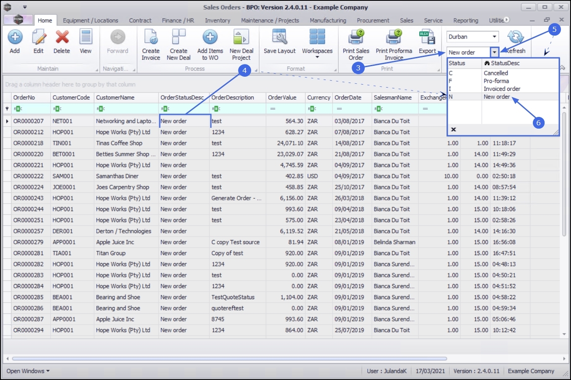Viewport: 571px width, 380px height.
Task: Click the OrderDescription filter row cell
Action: 238,109
